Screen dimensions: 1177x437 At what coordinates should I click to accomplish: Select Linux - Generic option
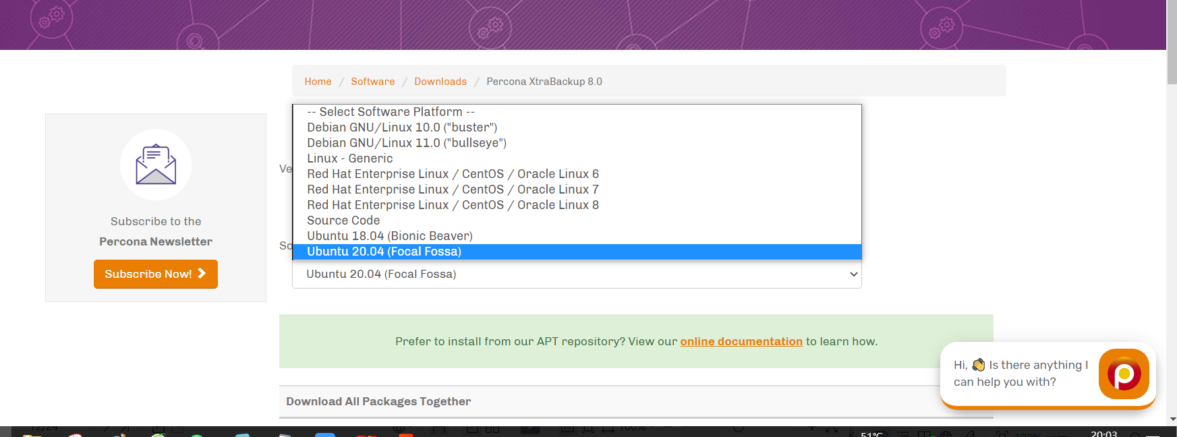(x=577, y=158)
